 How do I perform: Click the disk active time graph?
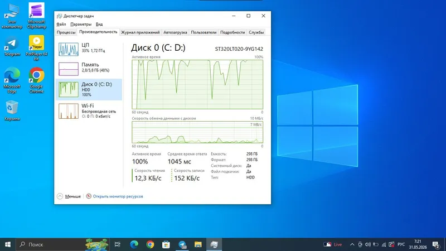click(x=197, y=84)
